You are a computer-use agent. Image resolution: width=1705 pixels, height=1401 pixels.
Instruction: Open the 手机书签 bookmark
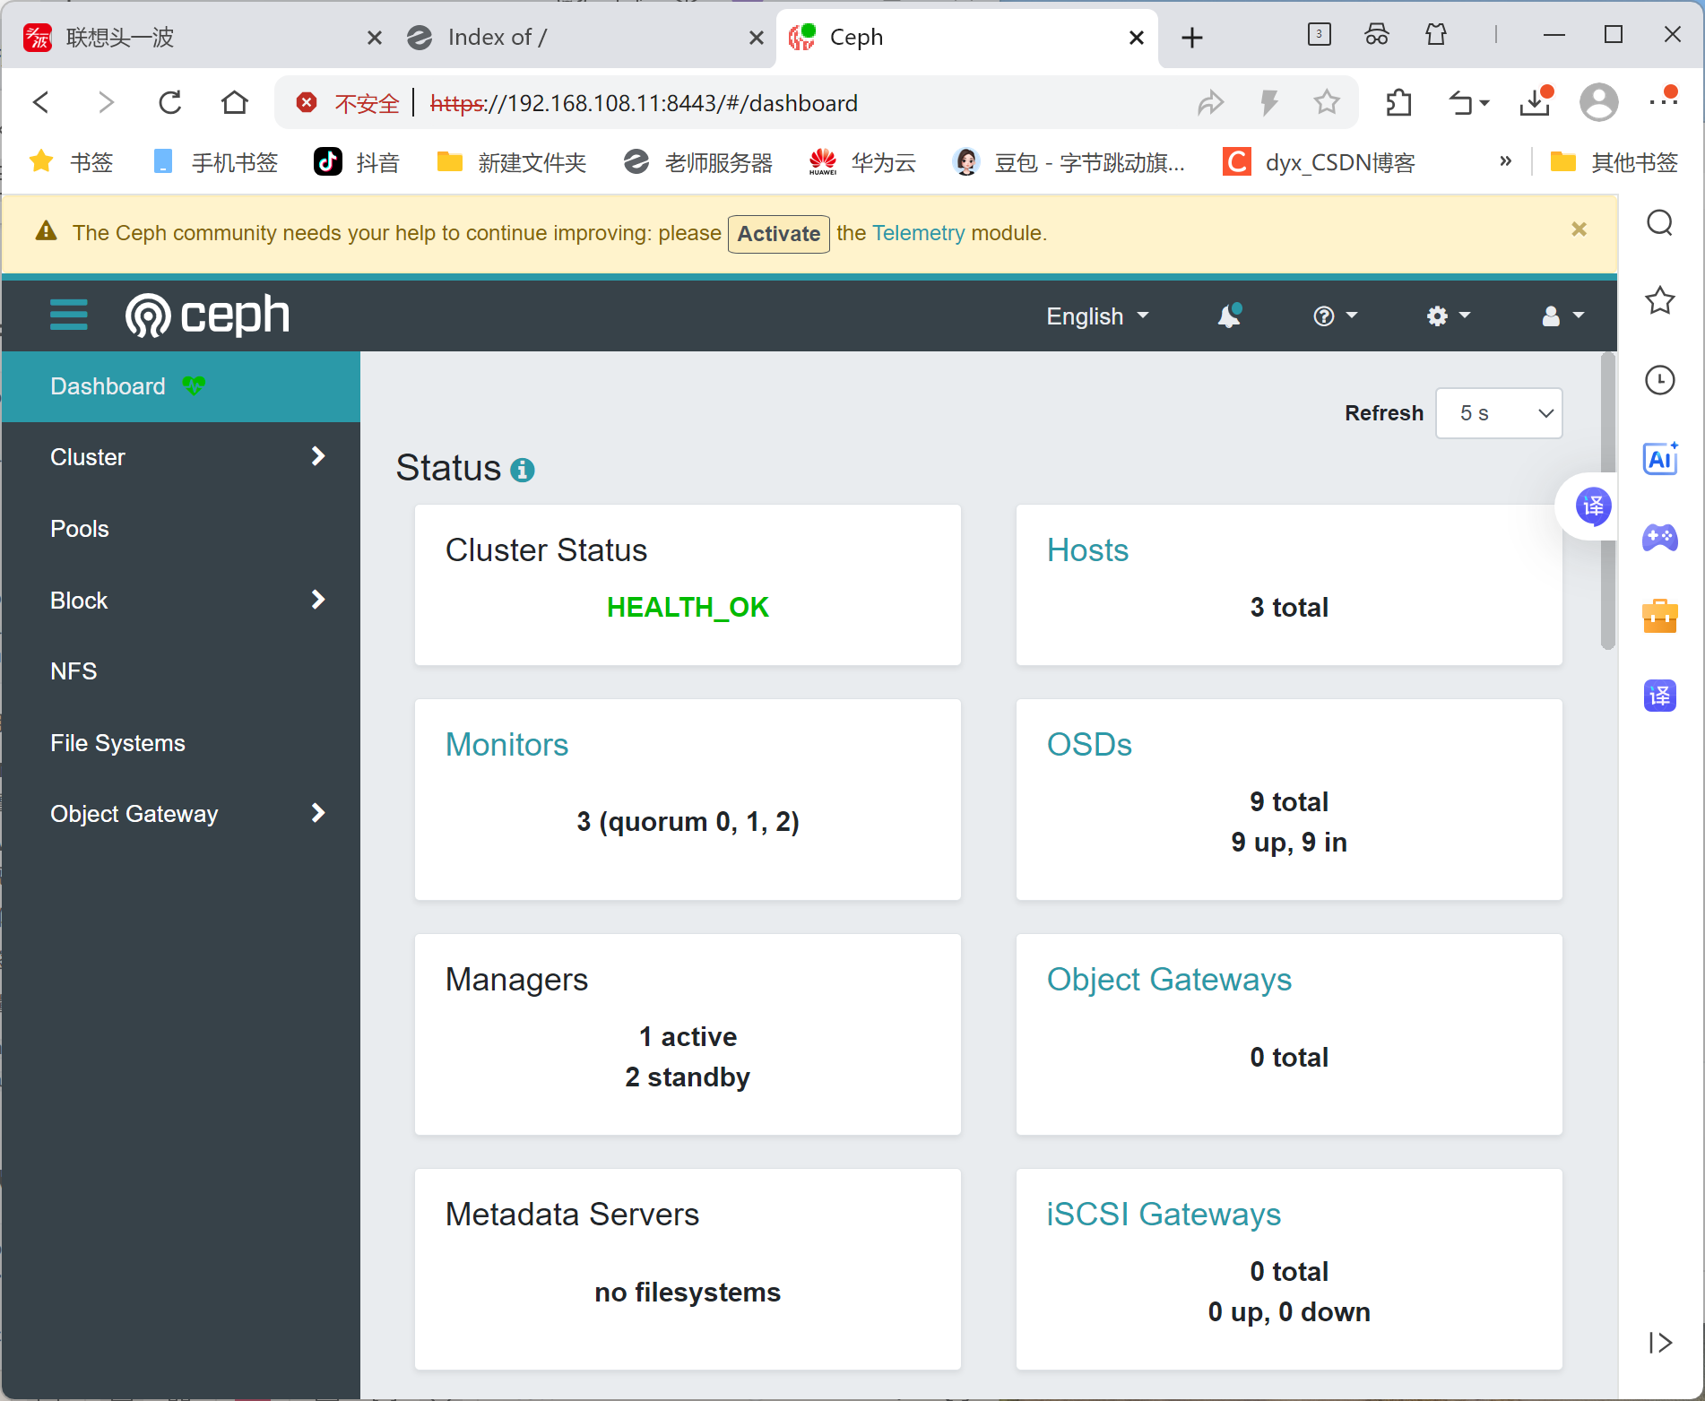pos(215,162)
